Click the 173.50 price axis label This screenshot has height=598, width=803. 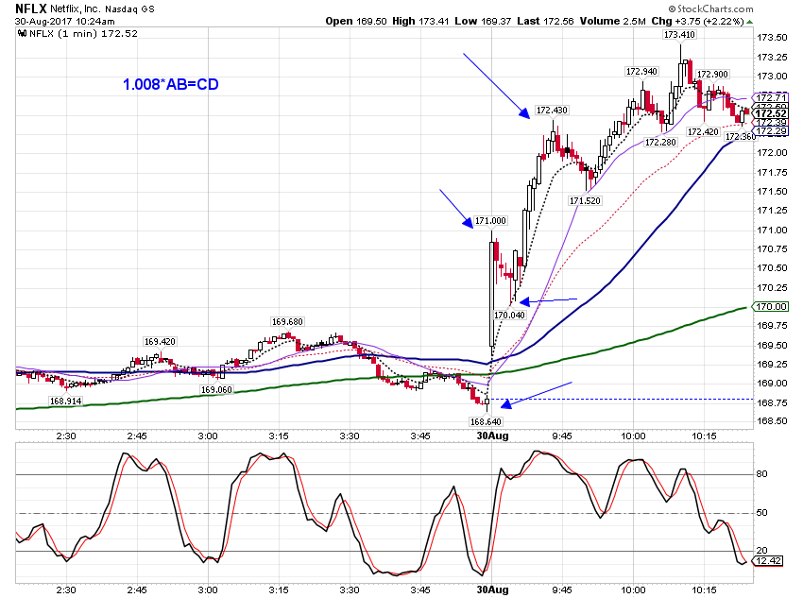click(x=772, y=38)
